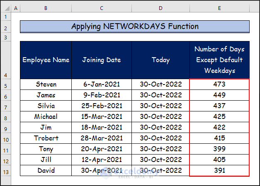Select the result cell '399'

(x=219, y=149)
